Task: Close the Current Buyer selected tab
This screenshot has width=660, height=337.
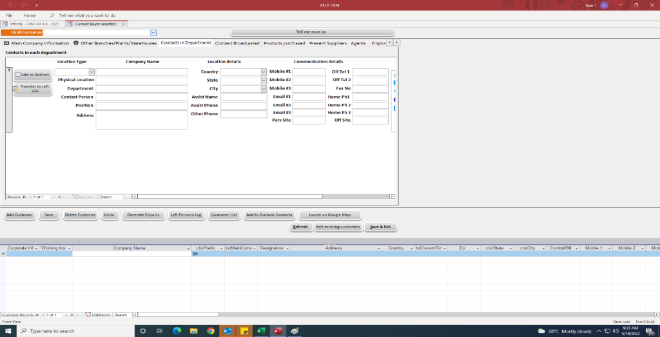Action: (123, 24)
